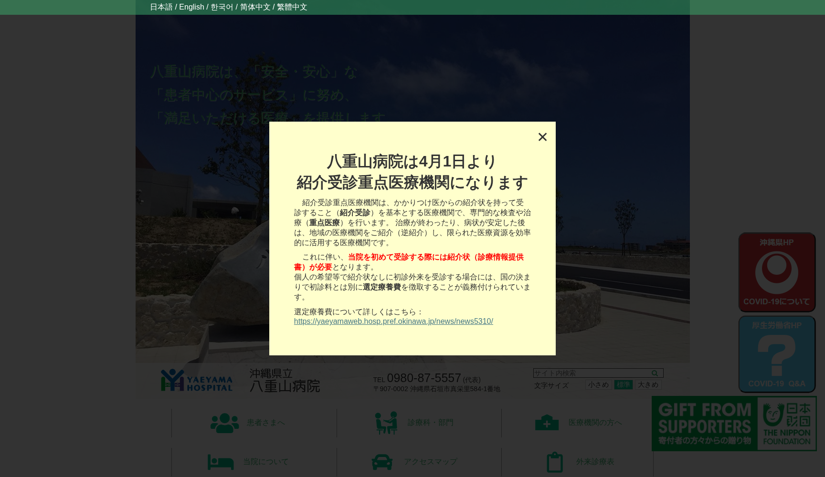Switch the site language to 한국어
The width and height of the screenshot is (825, 477).
coord(221,7)
